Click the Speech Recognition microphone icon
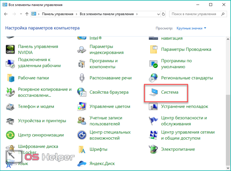Image resolution: width=231 pixels, height=171 pixels. click(x=82, y=78)
